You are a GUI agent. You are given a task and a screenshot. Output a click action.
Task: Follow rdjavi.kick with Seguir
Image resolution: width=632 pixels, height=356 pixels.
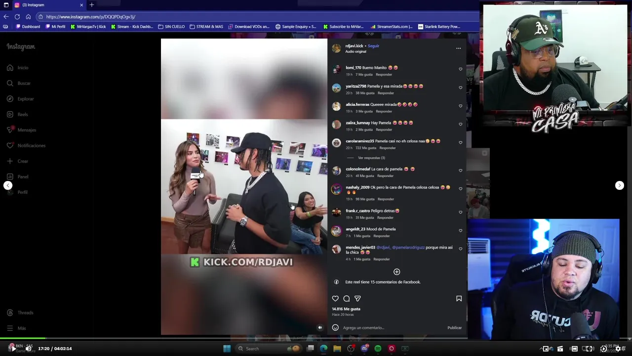[373, 46]
